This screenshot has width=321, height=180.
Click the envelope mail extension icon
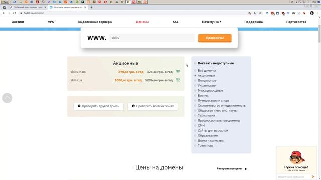(294, 13)
